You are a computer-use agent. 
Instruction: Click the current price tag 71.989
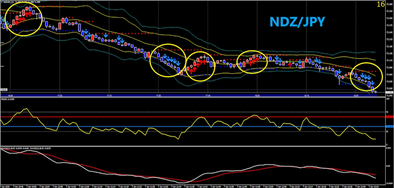(390, 92)
